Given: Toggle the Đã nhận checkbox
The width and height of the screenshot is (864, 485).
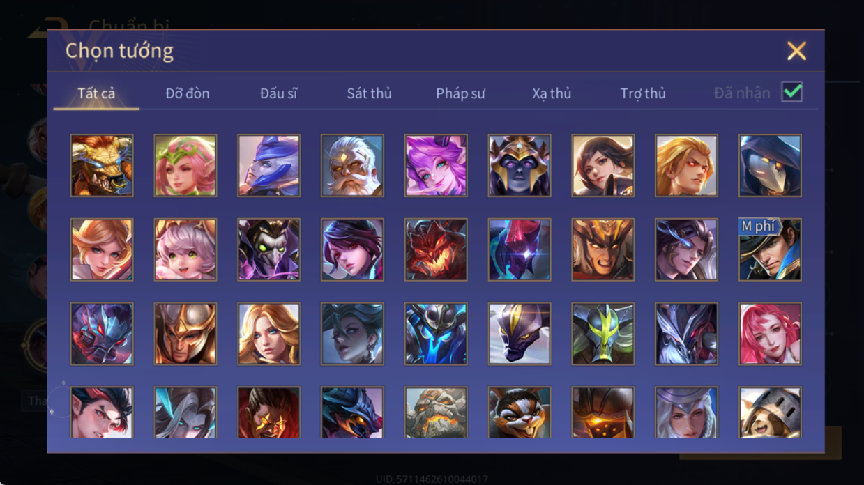Looking at the screenshot, I should [791, 92].
